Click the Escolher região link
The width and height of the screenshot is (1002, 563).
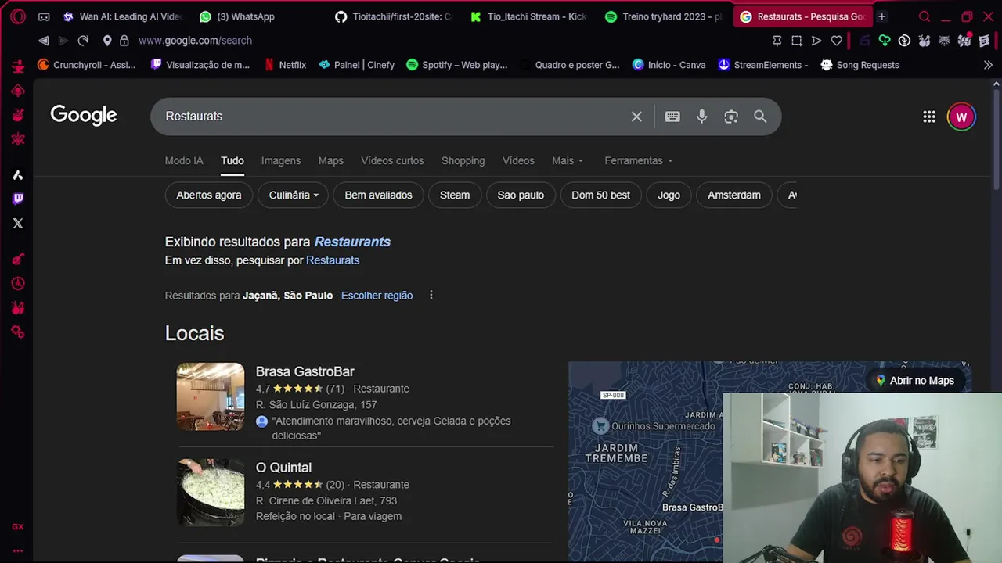pos(377,296)
